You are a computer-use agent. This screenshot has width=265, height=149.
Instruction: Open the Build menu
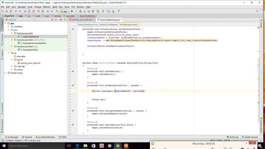tap(55, 7)
